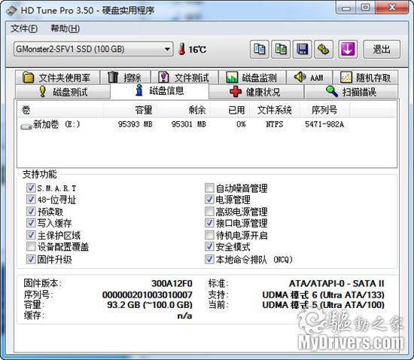Toggle the 主保护区域 checkbox
This screenshot has width=414, height=360.
(x=31, y=235)
